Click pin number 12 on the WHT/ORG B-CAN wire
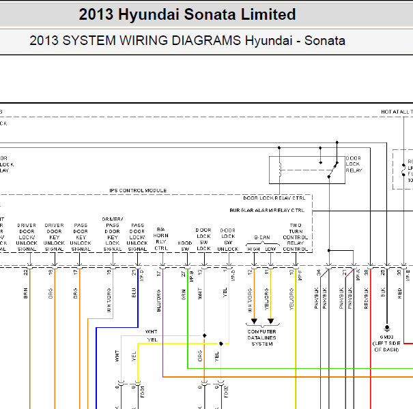Image resolution: width=413 pixels, height=409 pixels. (250, 272)
